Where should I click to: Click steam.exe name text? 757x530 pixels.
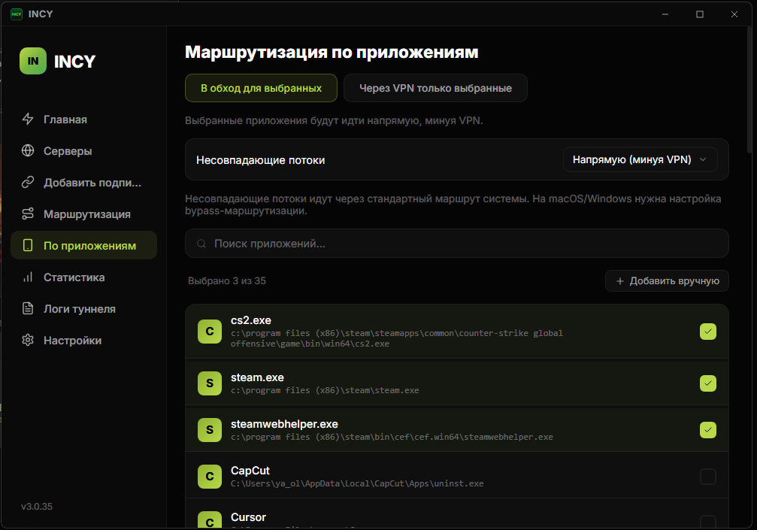(x=257, y=377)
